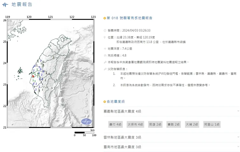Image resolution: width=240 pixels, height=152 pixels.
Task: Select the 番路 2級 intensity tag
Action: (173, 124)
